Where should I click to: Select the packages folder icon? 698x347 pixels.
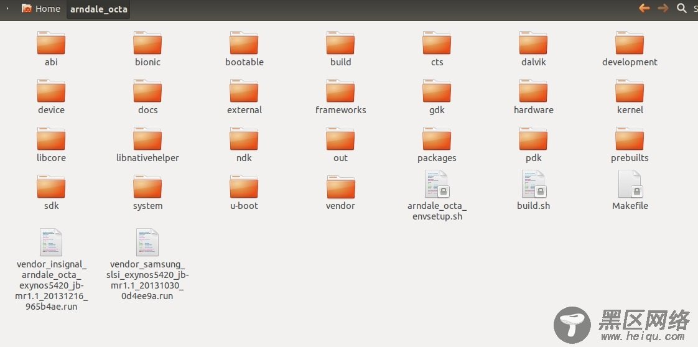[437, 139]
